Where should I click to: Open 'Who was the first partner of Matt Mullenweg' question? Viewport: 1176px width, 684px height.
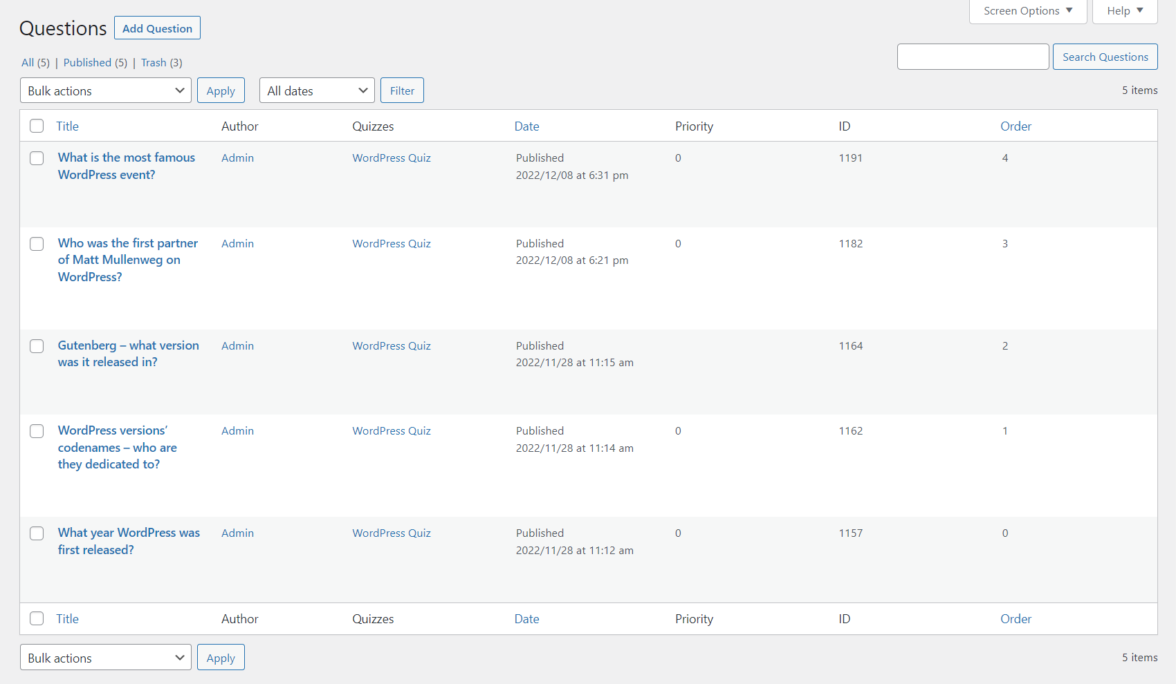128,260
